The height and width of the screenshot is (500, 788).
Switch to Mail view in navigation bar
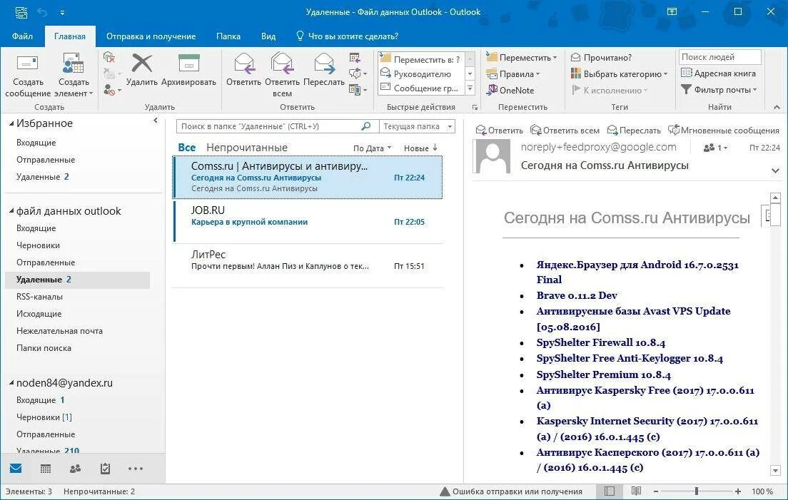tap(16, 469)
